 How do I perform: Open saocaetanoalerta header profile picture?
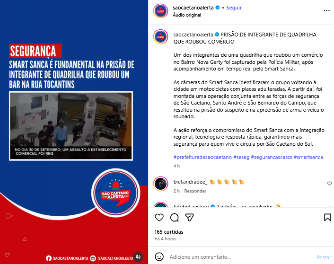coord(160,11)
